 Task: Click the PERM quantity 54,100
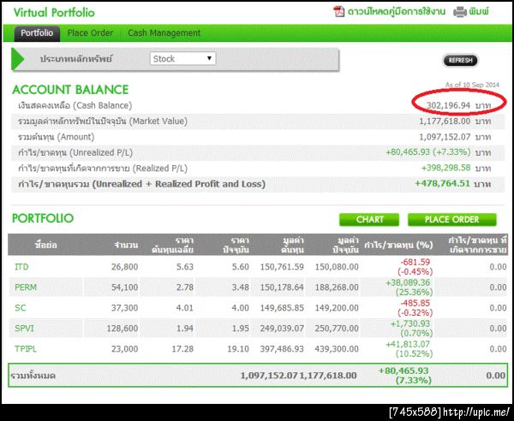124,288
